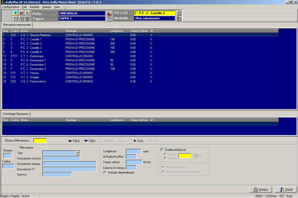Click the RallyPlus title bar app icon
Screen dimensions: 298x198
tap(3, 2)
